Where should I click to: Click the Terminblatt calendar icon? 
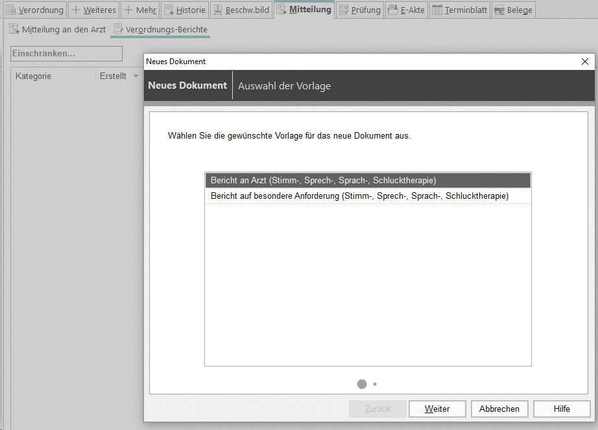point(437,10)
